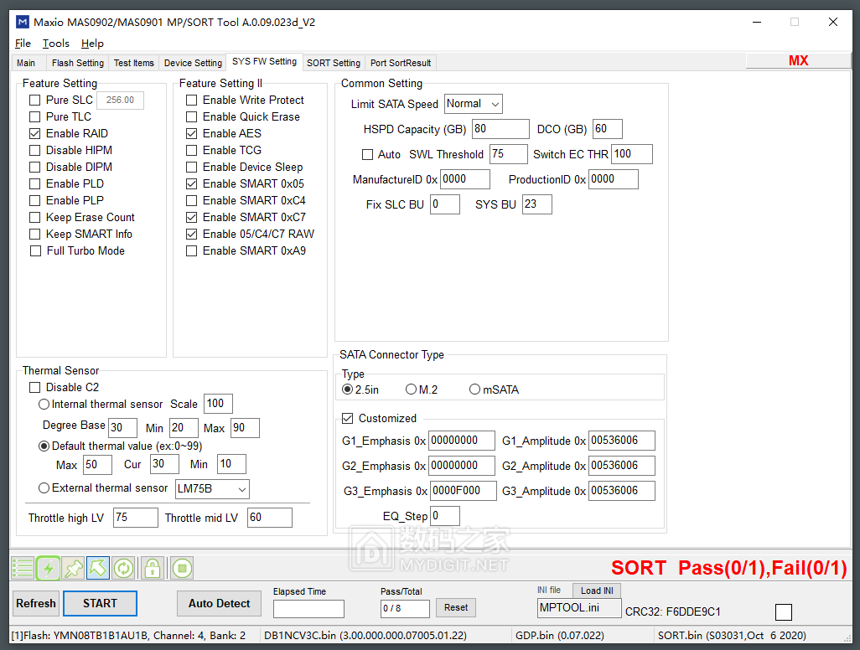Click the MX button at top right
The height and width of the screenshot is (650, 860).
pyautogui.click(x=798, y=60)
